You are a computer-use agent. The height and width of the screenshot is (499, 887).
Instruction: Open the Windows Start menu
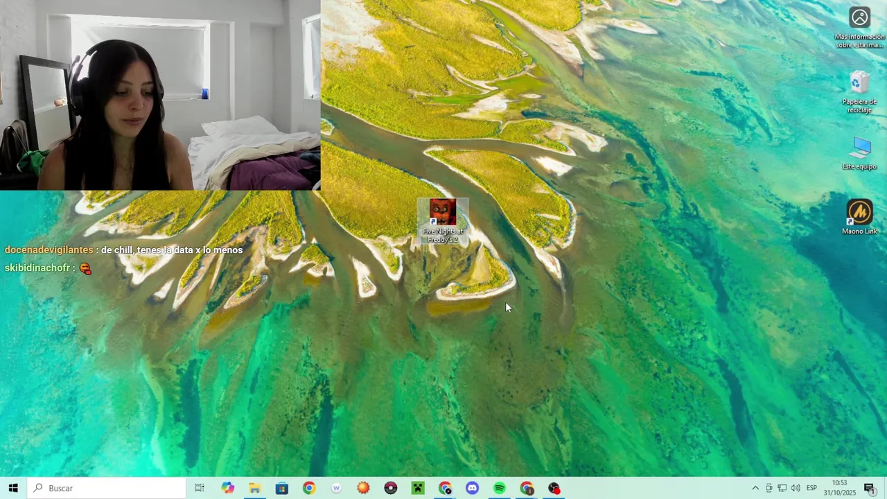click(x=13, y=488)
